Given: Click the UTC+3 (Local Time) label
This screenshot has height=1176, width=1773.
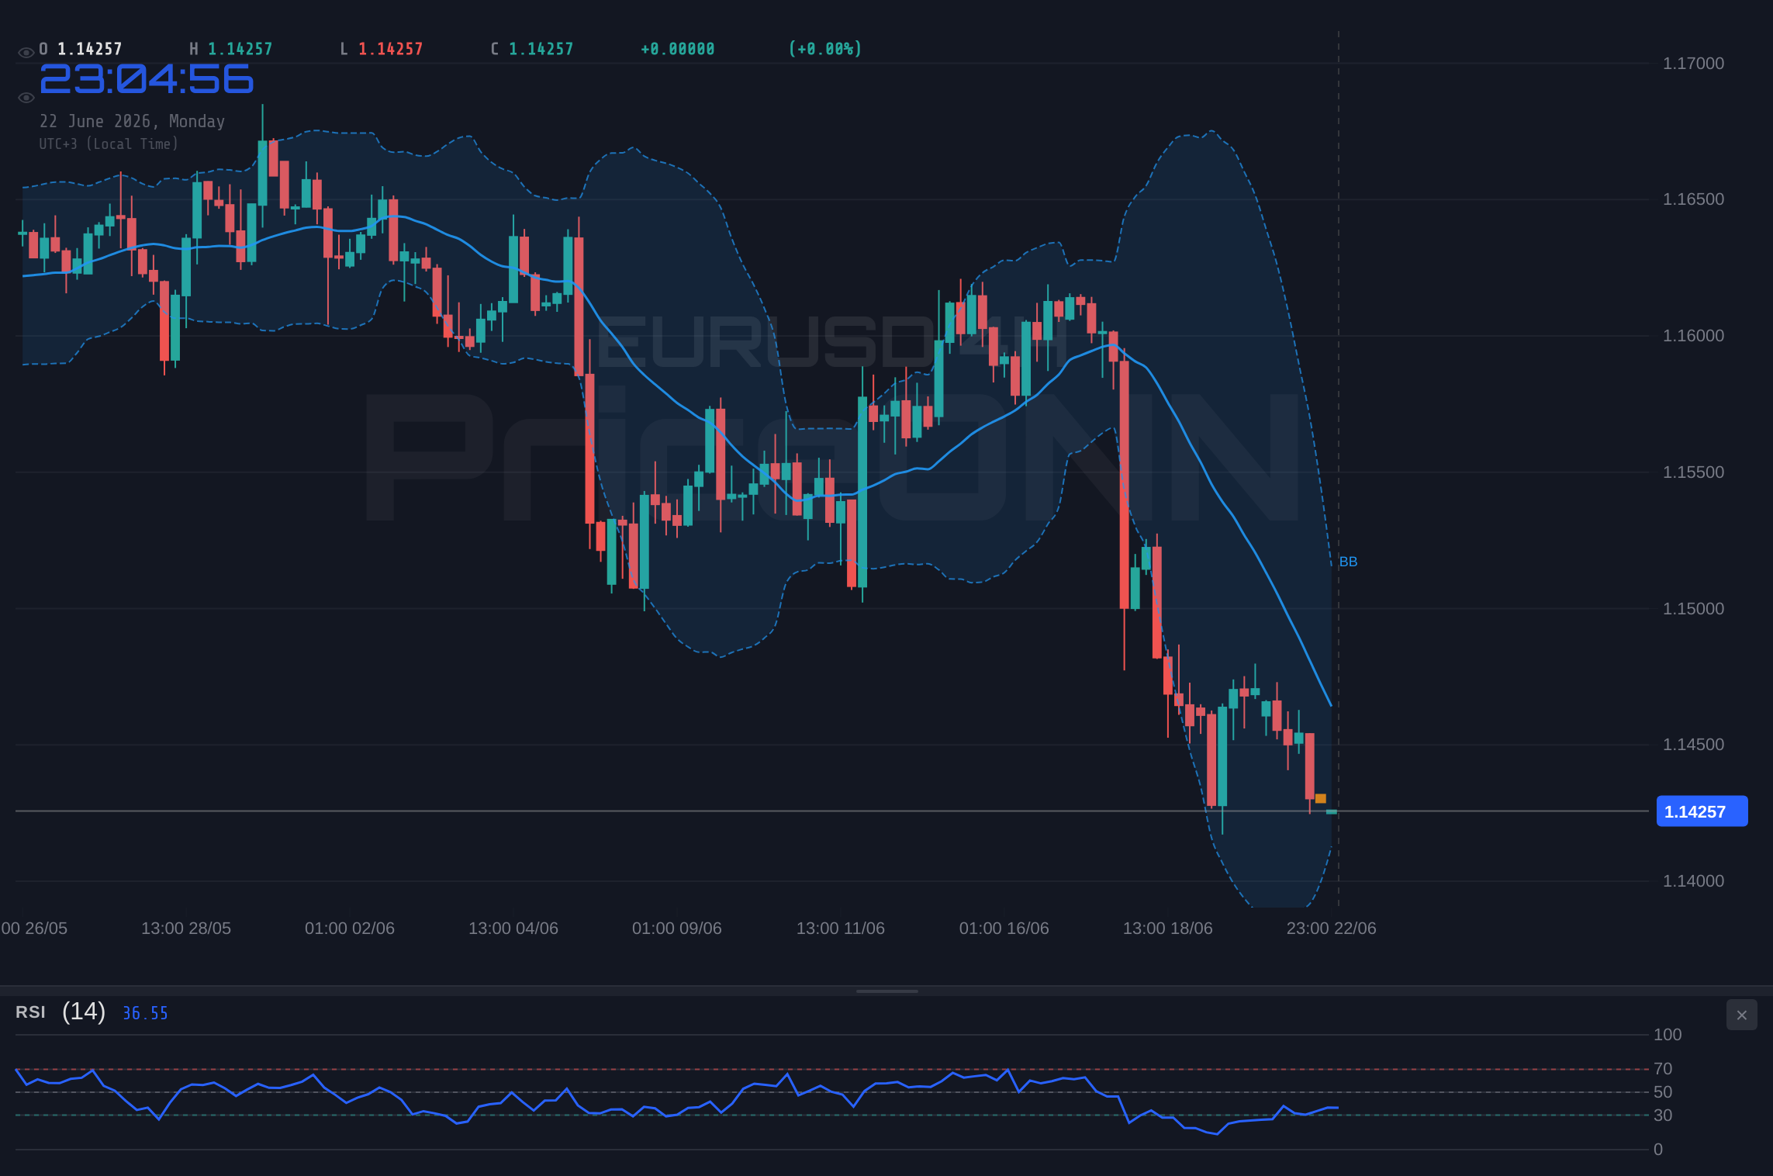Looking at the screenshot, I should (x=109, y=144).
